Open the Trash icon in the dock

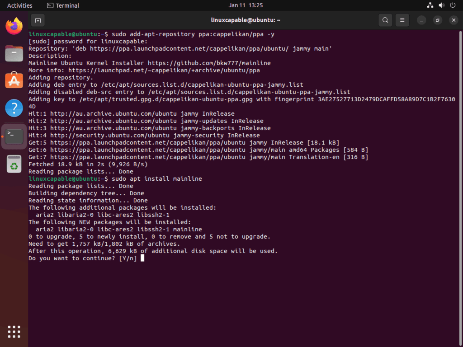pyautogui.click(x=14, y=164)
